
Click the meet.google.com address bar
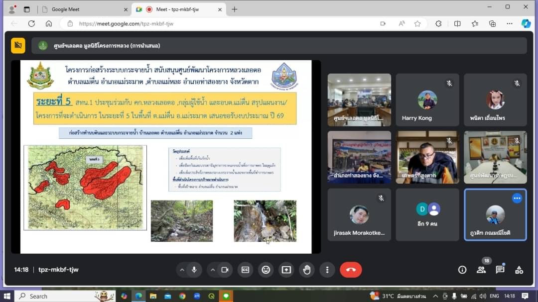224,23
